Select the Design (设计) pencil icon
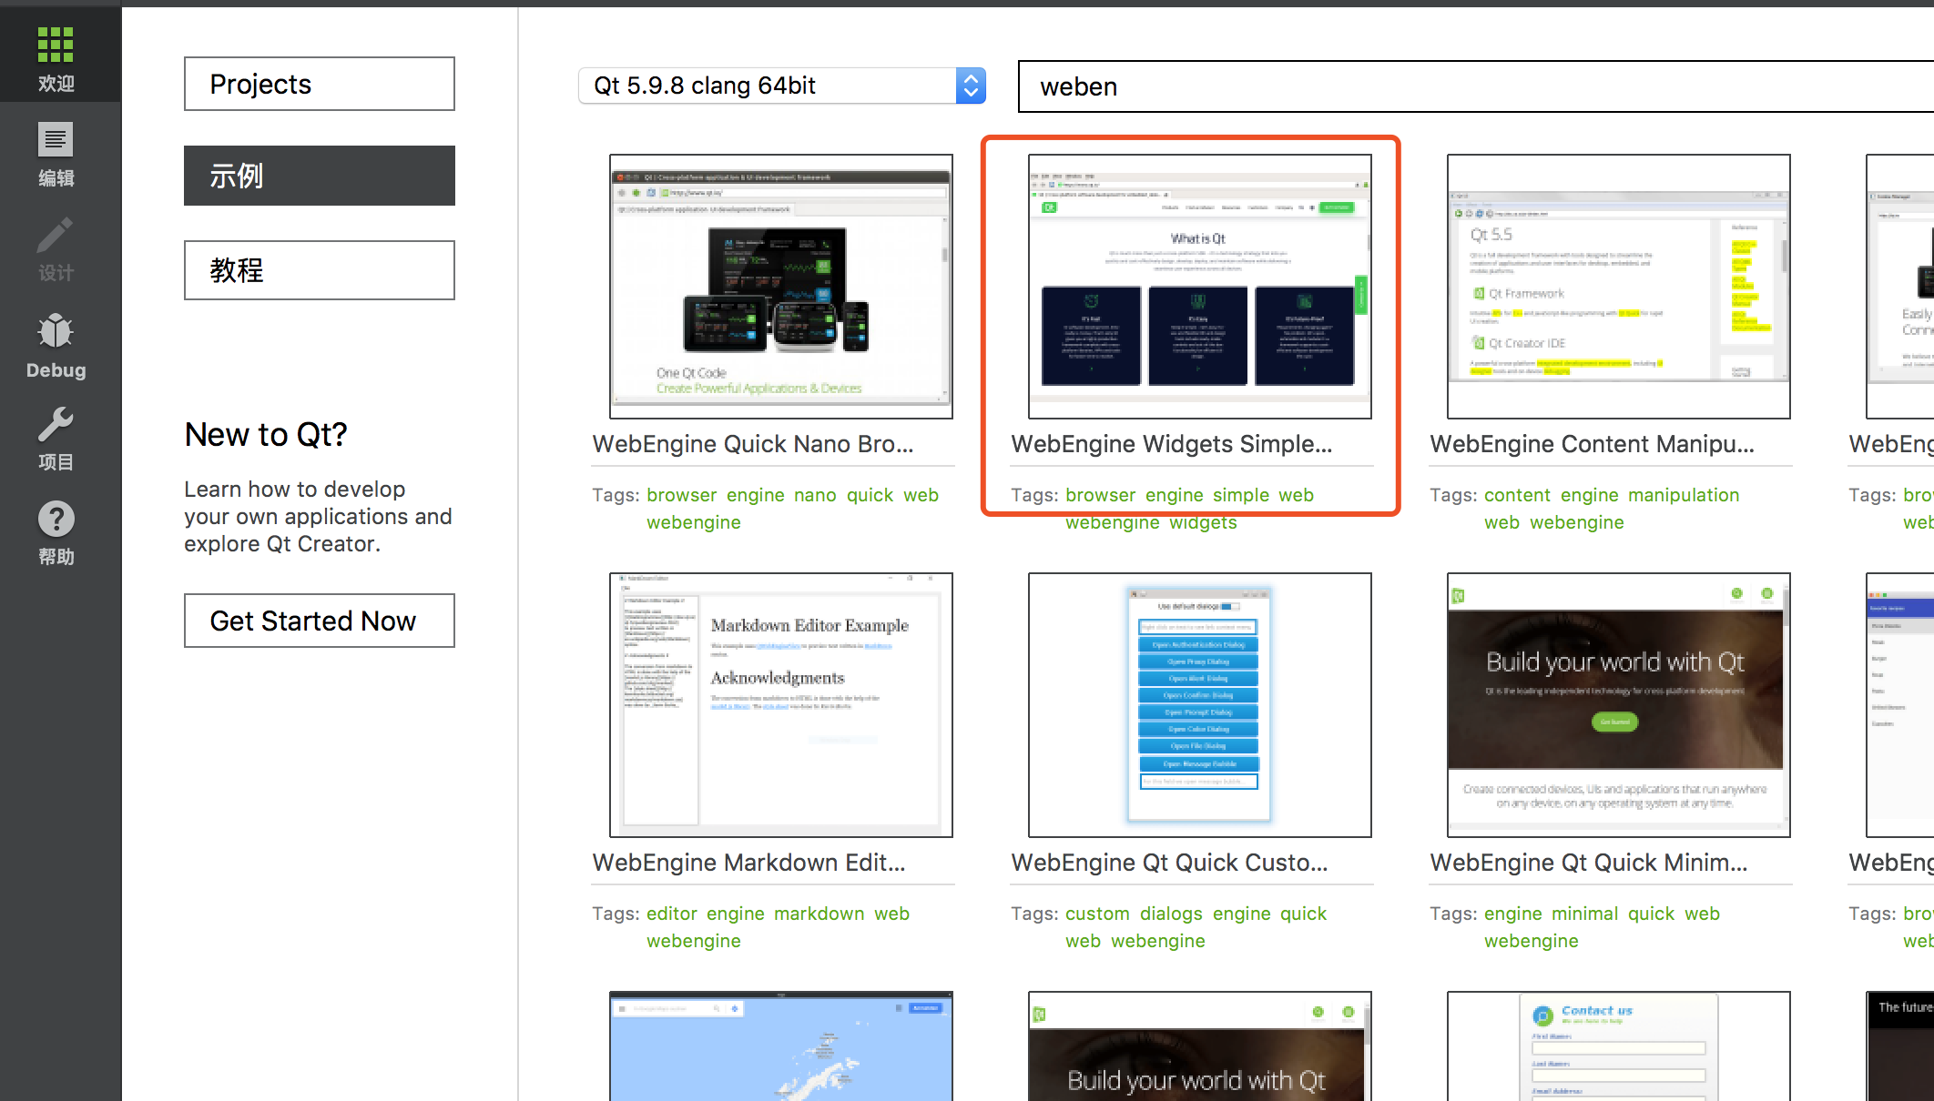This screenshot has height=1101, width=1934. [x=56, y=236]
